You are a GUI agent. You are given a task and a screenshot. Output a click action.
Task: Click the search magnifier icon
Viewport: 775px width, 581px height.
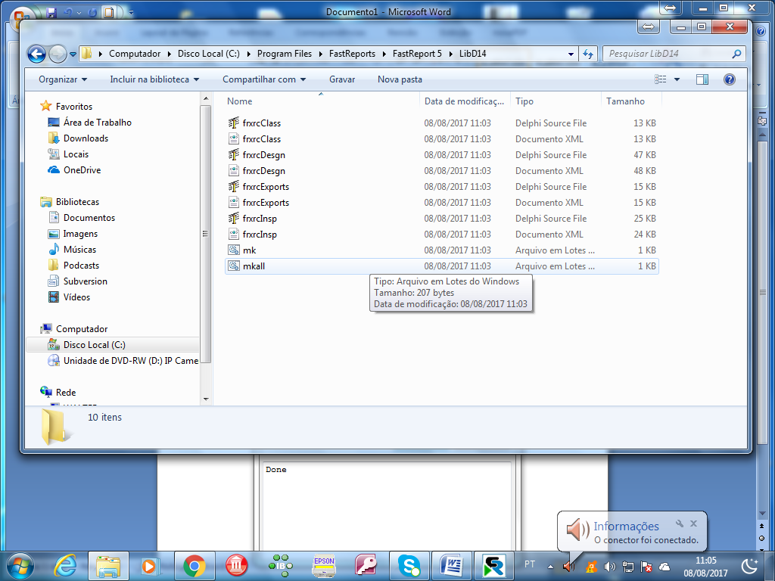[736, 54]
